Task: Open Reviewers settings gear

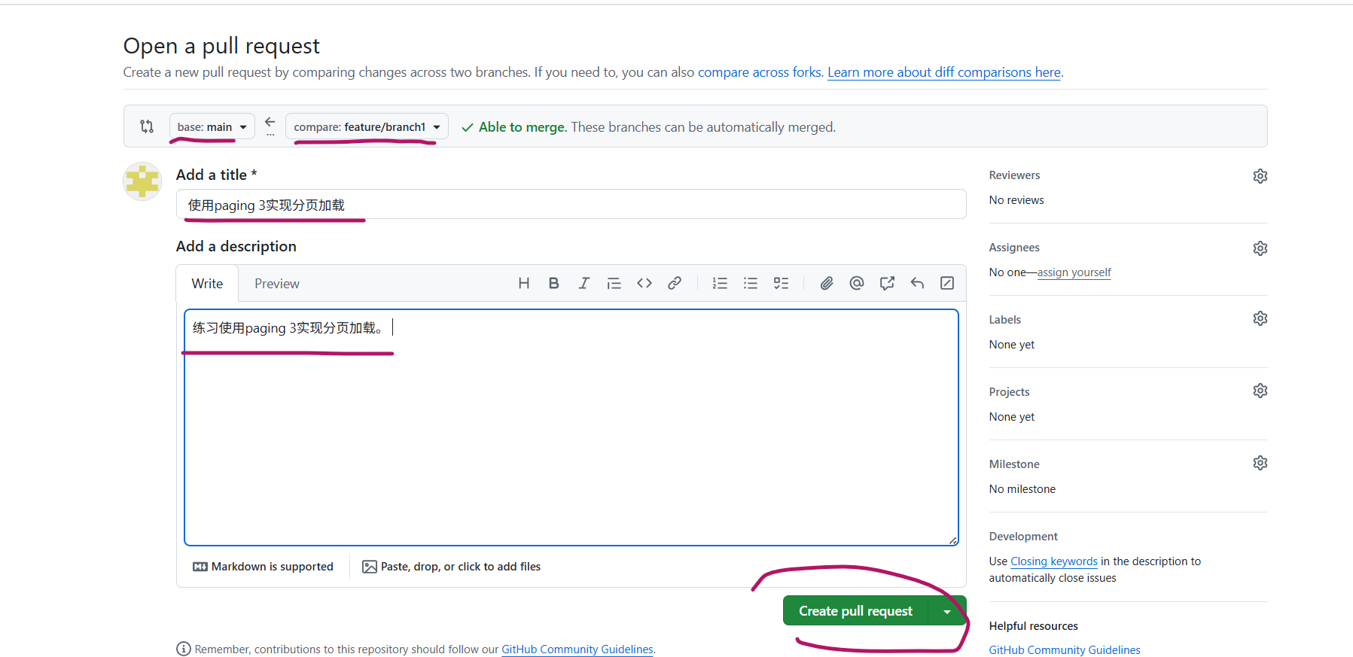Action: click(1260, 176)
